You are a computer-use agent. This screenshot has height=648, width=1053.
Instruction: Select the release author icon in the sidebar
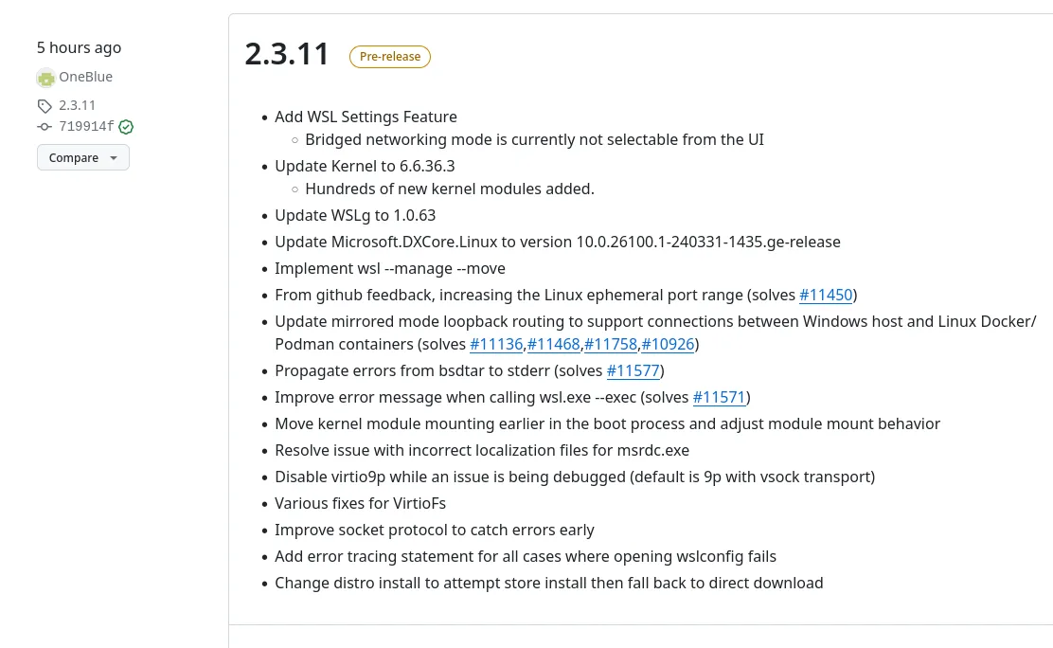tap(46, 78)
